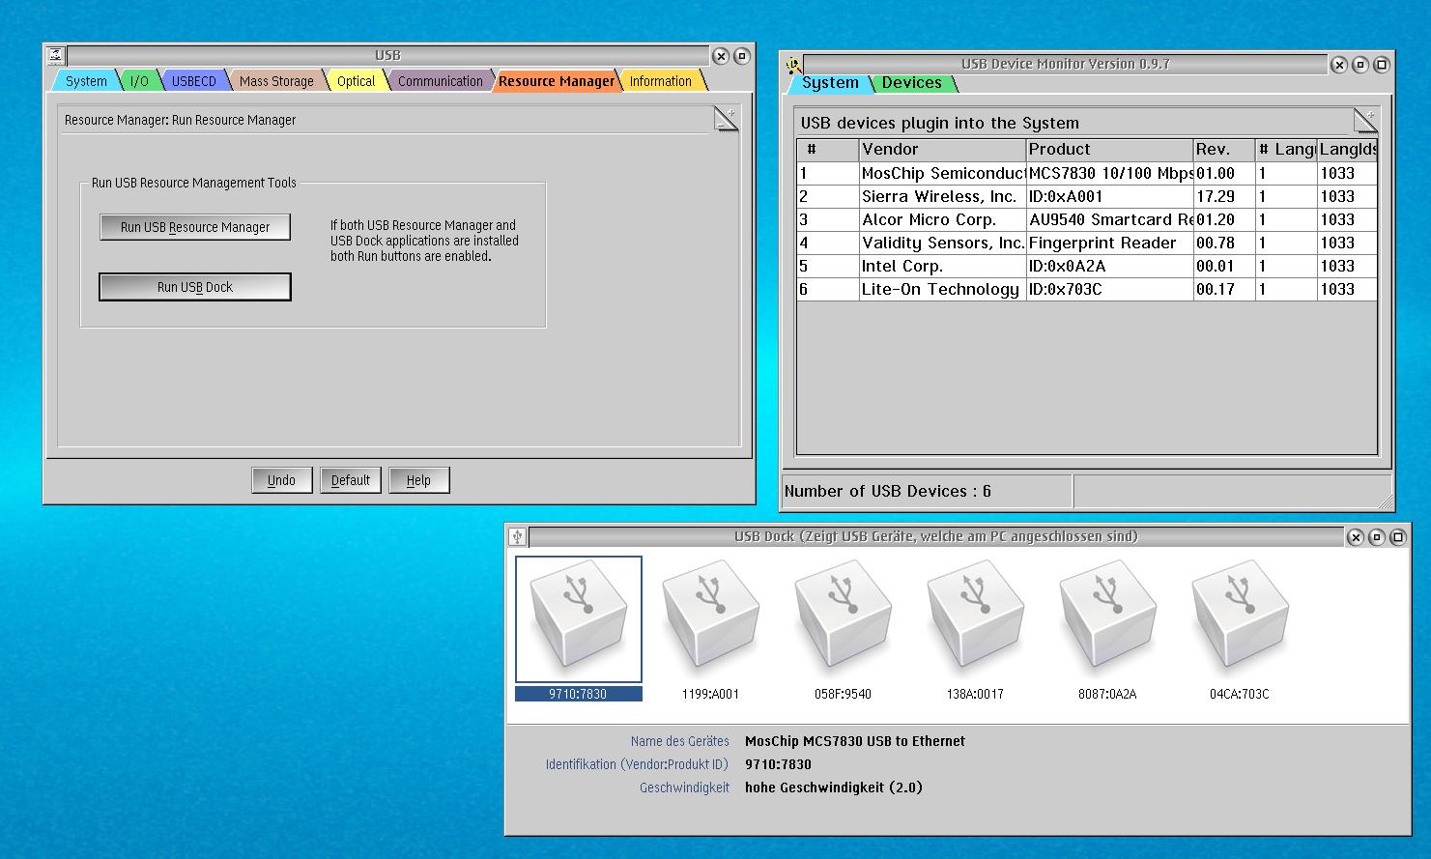Click the Rev. column header
This screenshot has height=859, width=1431.
(x=1224, y=150)
